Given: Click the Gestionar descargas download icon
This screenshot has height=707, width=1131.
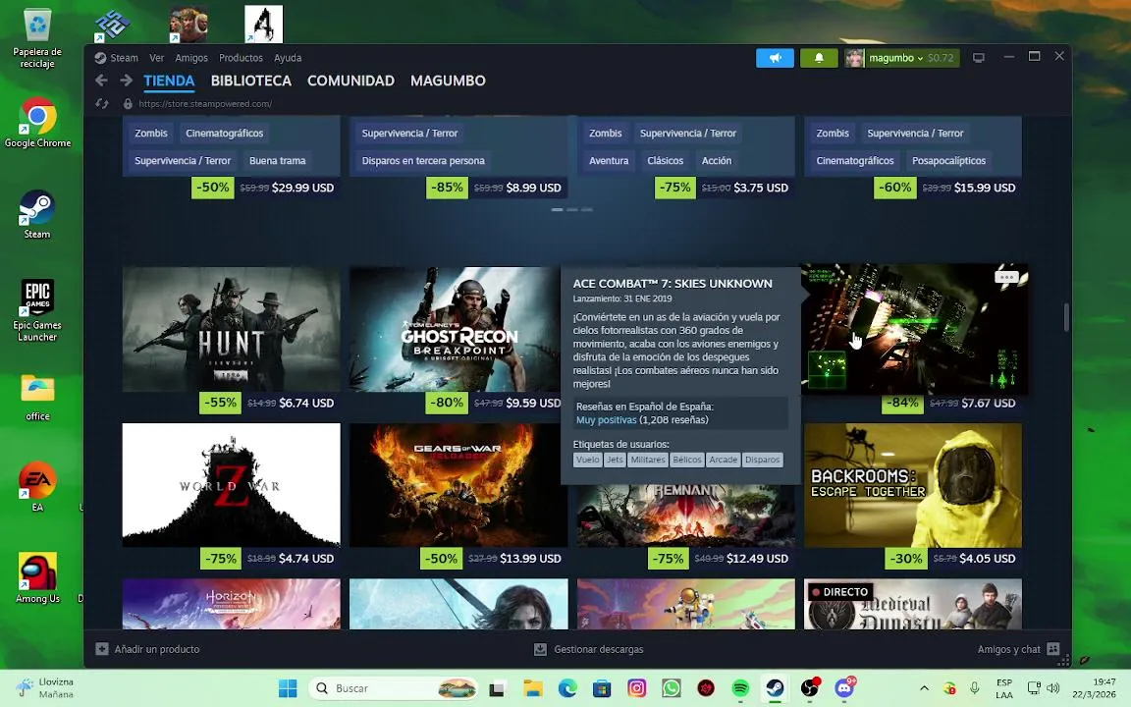Looking at the screenshot, I should [540, 649].
